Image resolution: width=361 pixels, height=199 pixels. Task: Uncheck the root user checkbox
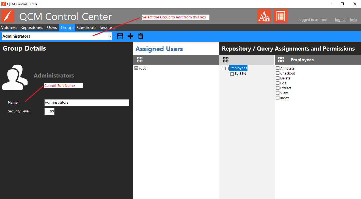tap(136, 68)
